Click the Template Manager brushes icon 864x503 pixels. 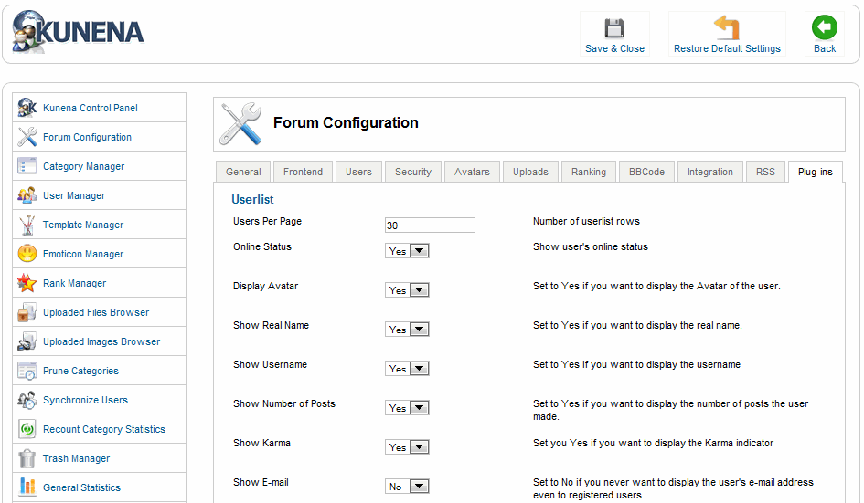[27, 225]
